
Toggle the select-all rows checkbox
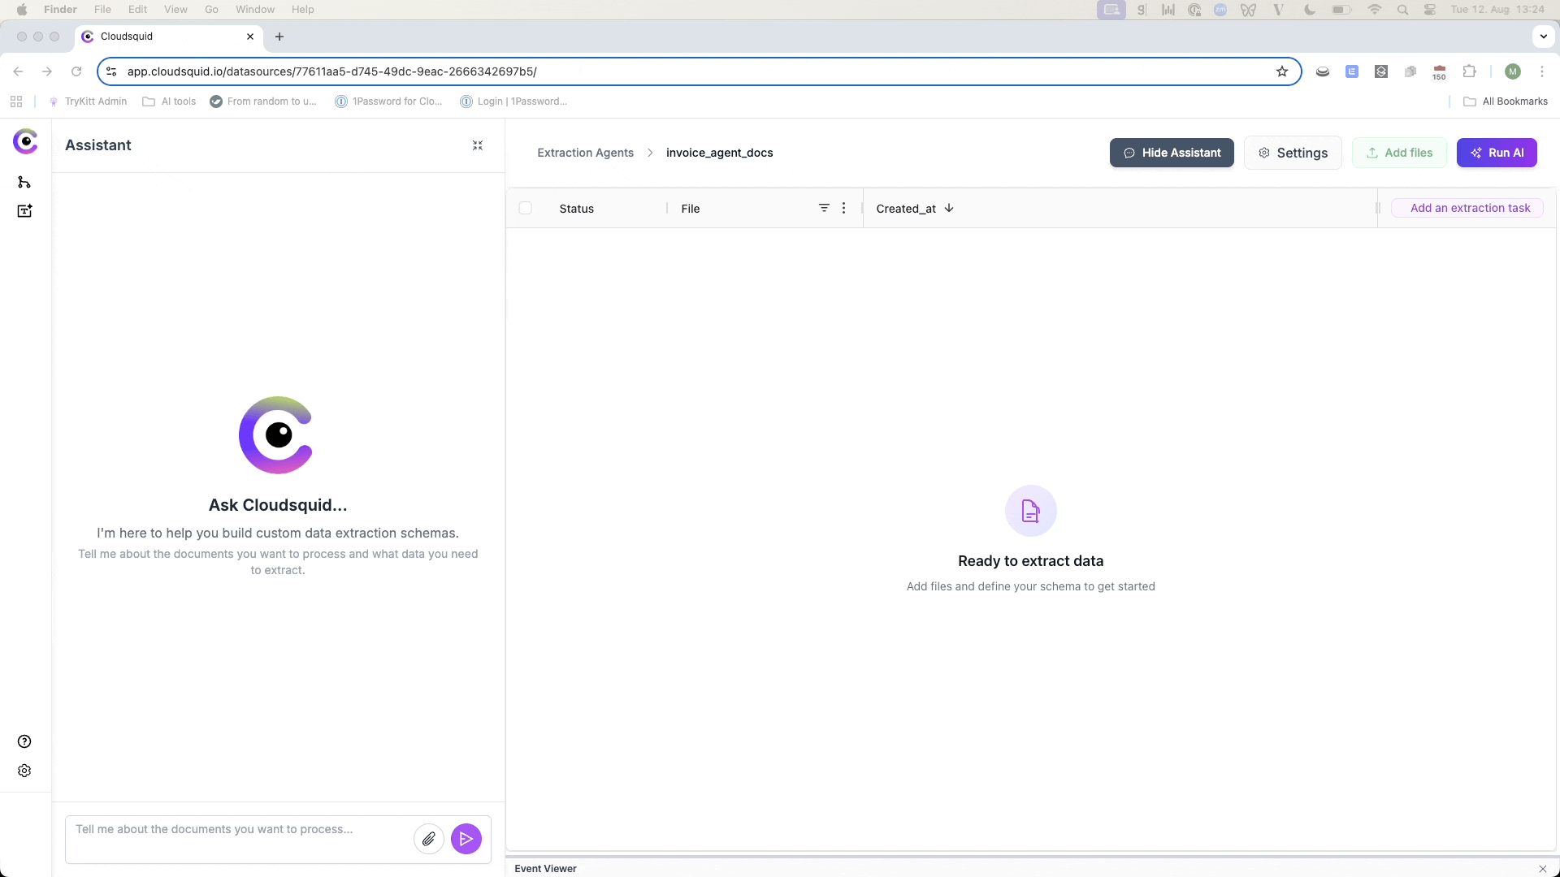[x=526, y=208]
